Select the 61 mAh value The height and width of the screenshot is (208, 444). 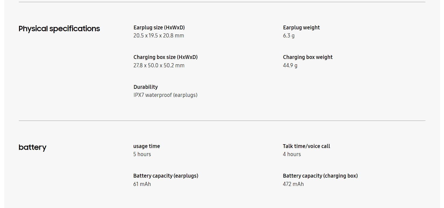coord(142,184)
